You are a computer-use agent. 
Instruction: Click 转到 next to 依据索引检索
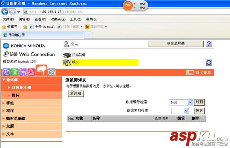point(199,111)
